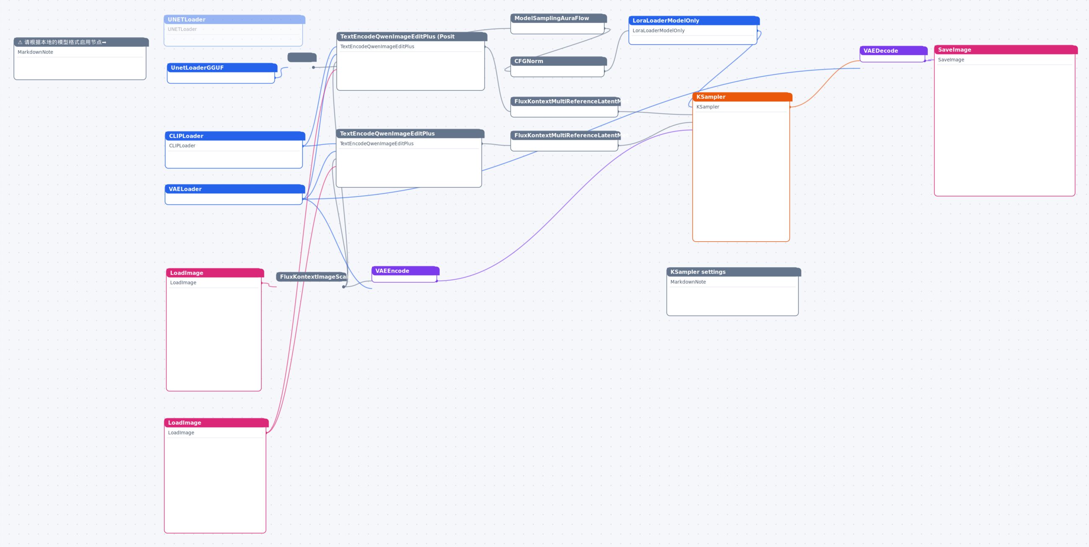
Task: Click the upper FluxKontextMultiReferenceLatentMethod node title
Action: [565, 101]
